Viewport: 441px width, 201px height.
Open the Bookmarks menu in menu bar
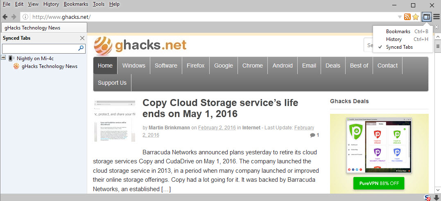click(76, 4)
